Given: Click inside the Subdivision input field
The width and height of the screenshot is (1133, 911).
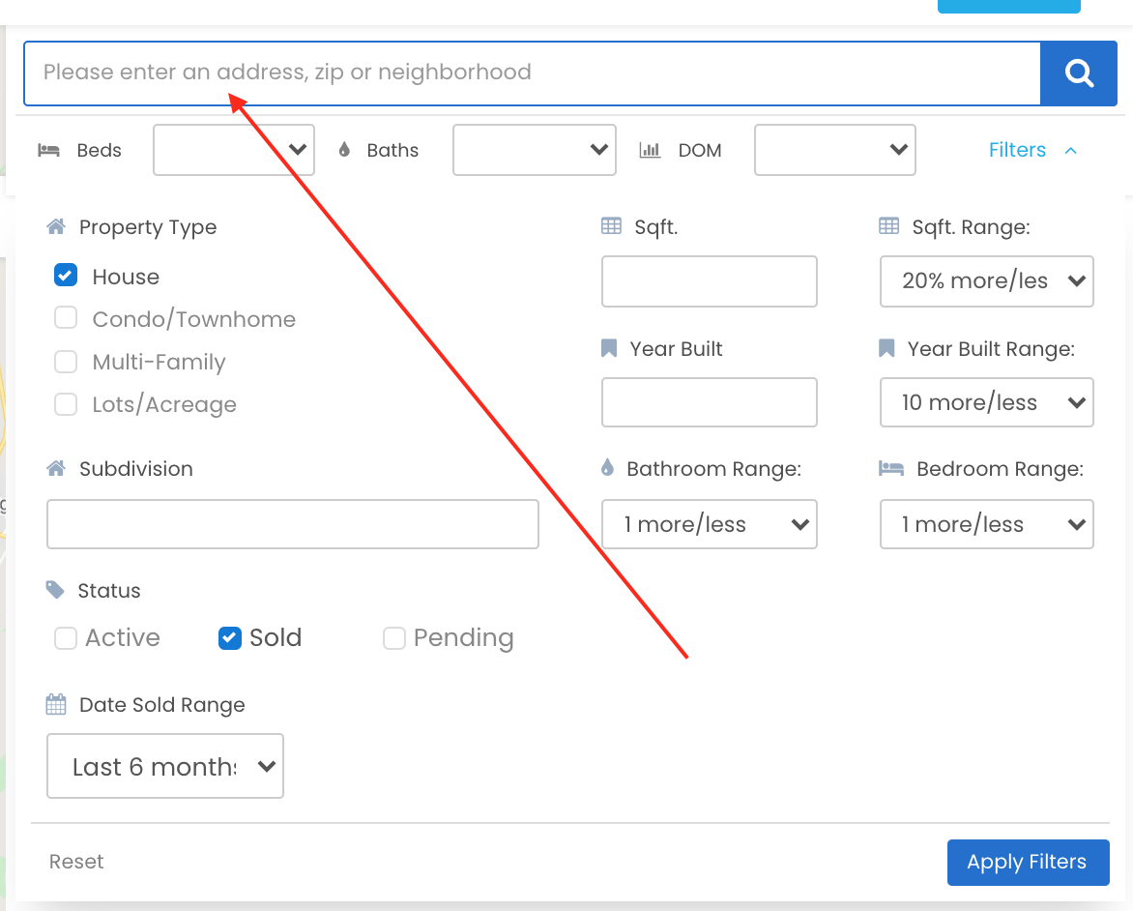Looking at the screenshot, I should coord(292,523).
